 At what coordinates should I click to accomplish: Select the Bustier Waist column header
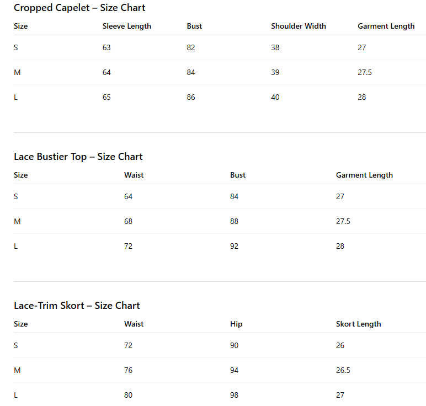pos(134,175)
